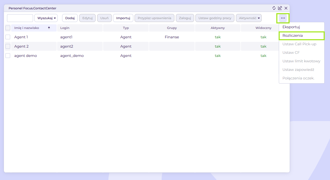Click Aktywny tak for Agent 1
The height and width of the screenshot is (180, 330).
[x=218, y=37]
